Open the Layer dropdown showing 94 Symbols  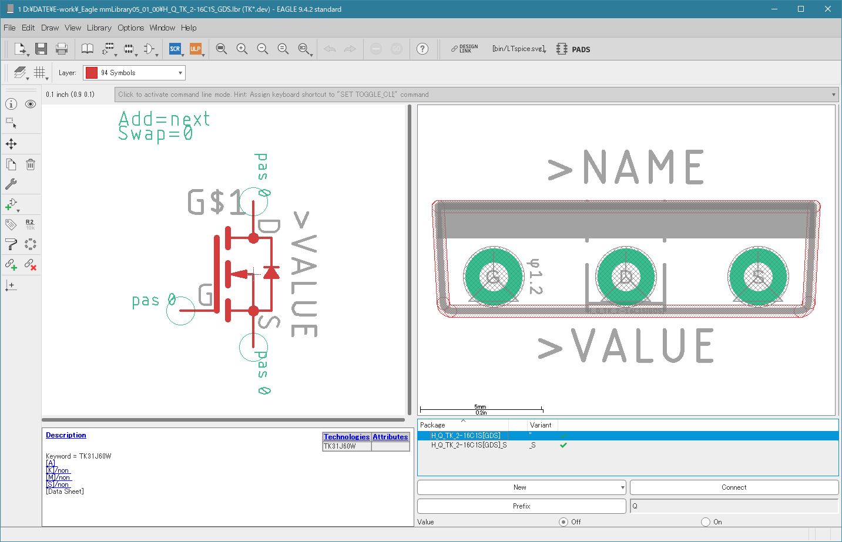[x=134, y=73]
